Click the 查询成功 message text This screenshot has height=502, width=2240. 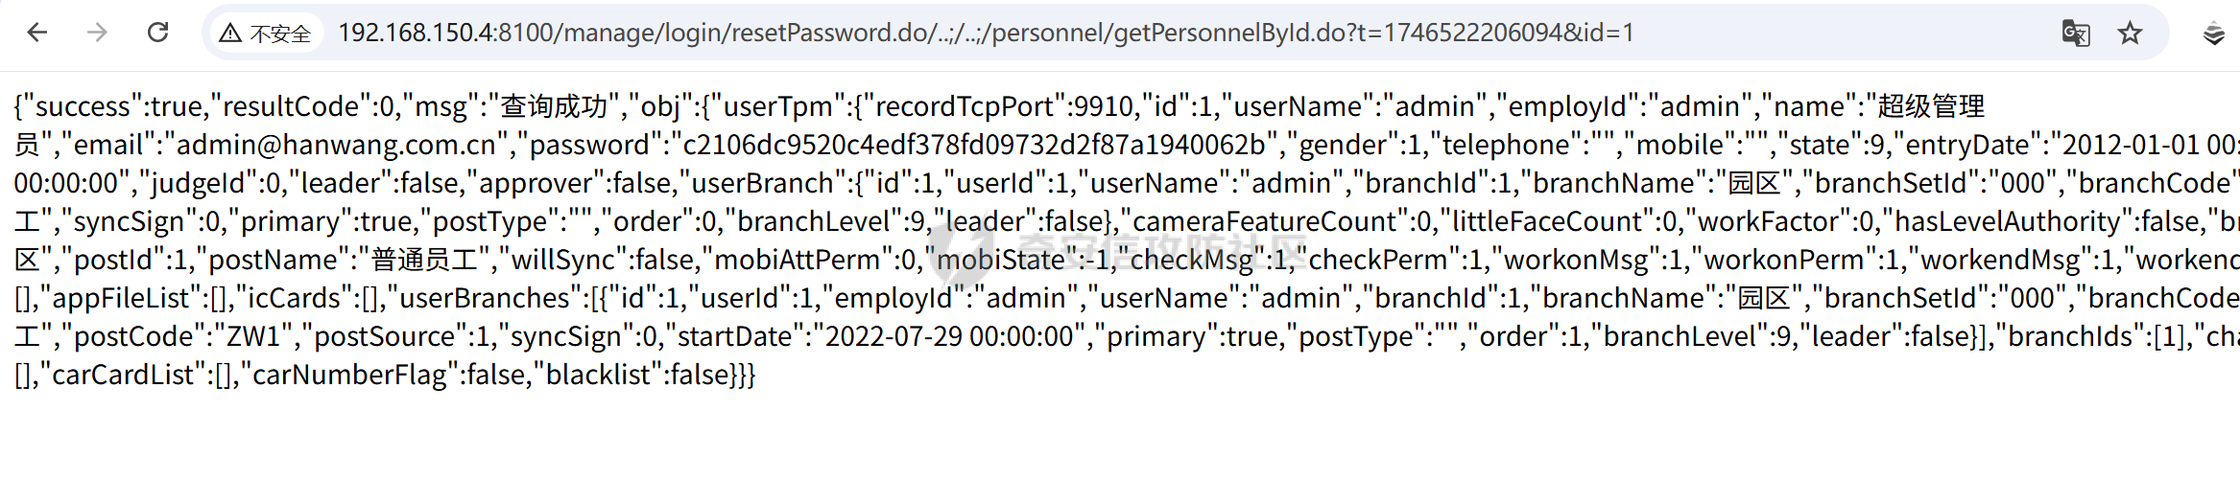click(554, 106)
